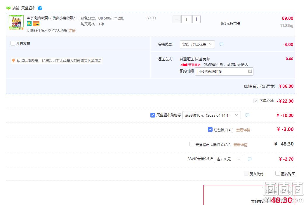Screen dimensions: 306x205
Task: Open the 省2.70元 88VIP discount dropdown
Action: [229, 159]
